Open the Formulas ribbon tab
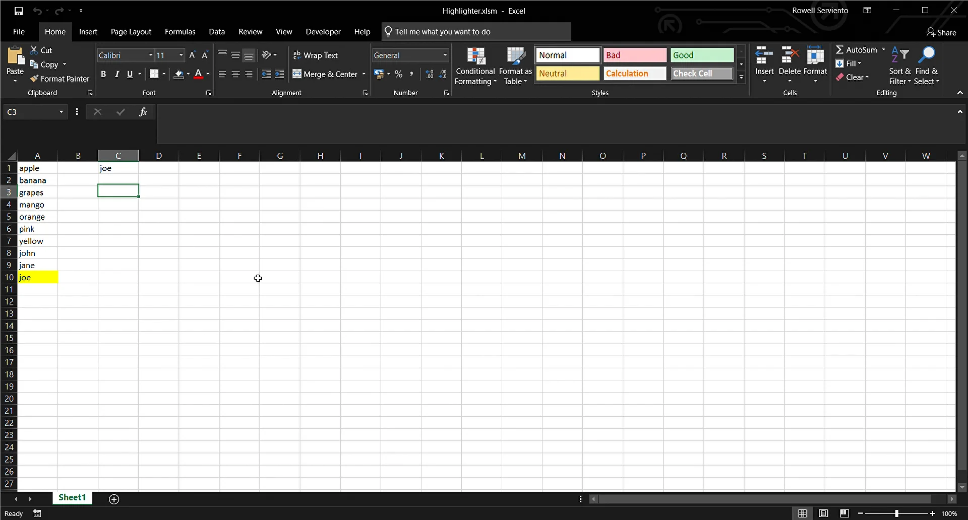This screenshot has height=520, width=968. coord(180,32)
